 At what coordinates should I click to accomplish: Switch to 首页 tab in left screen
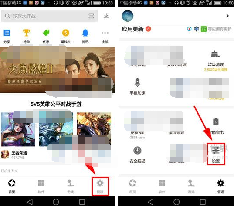coord(12,186)
